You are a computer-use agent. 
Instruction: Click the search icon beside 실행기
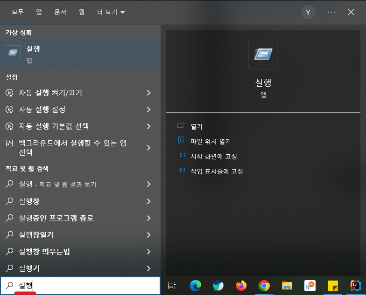(9, 268)
